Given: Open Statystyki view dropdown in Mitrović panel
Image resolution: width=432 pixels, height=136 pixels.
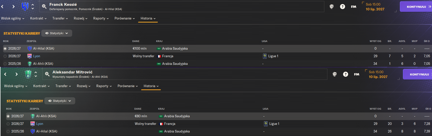Looking at the screenshot, I should click(x=60, y=101).
